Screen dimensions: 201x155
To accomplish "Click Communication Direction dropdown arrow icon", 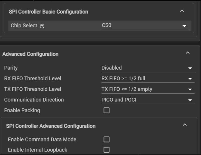I will 190,100.
